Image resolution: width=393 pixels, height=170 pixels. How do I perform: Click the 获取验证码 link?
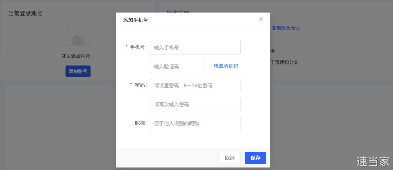tap(225, 66)
